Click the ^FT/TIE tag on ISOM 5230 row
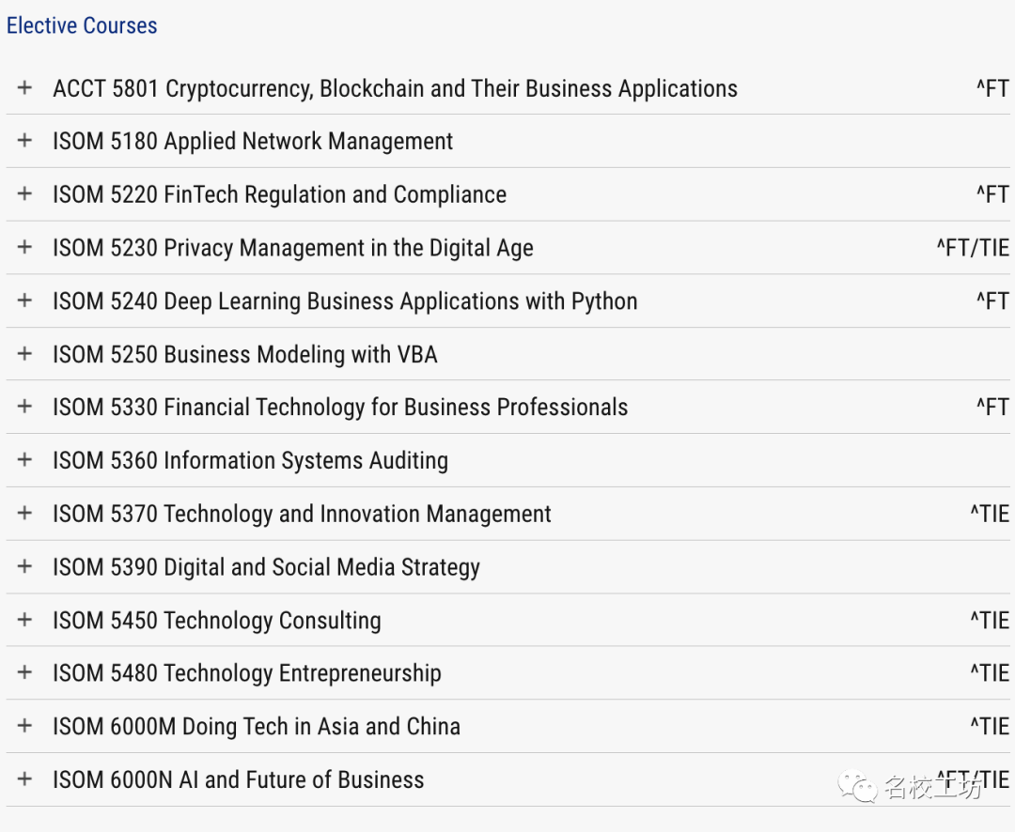1015x832 pixels. click(x=973, y=247)
